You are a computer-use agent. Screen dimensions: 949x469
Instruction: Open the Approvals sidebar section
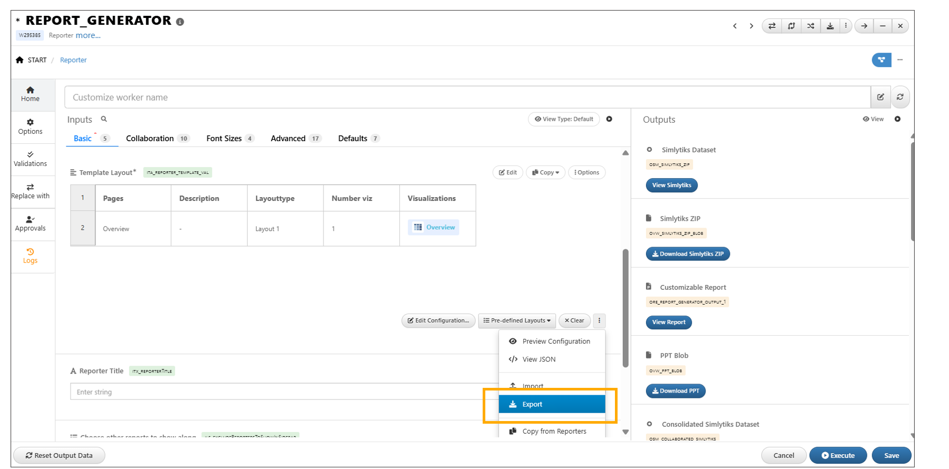tap(30, 224)
